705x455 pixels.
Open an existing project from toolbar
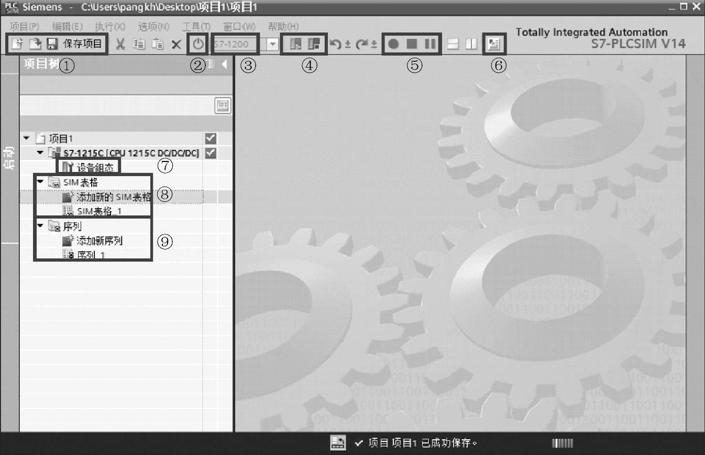[35, 44]
